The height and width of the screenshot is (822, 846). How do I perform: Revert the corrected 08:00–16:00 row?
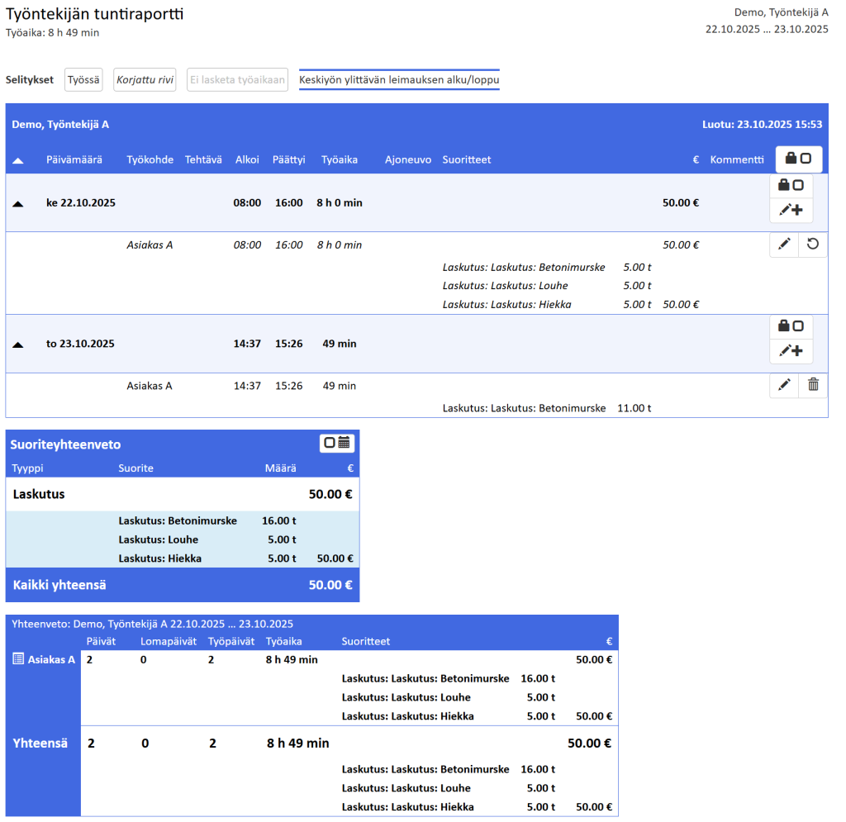pyautogui.click(x=813, y=245)
